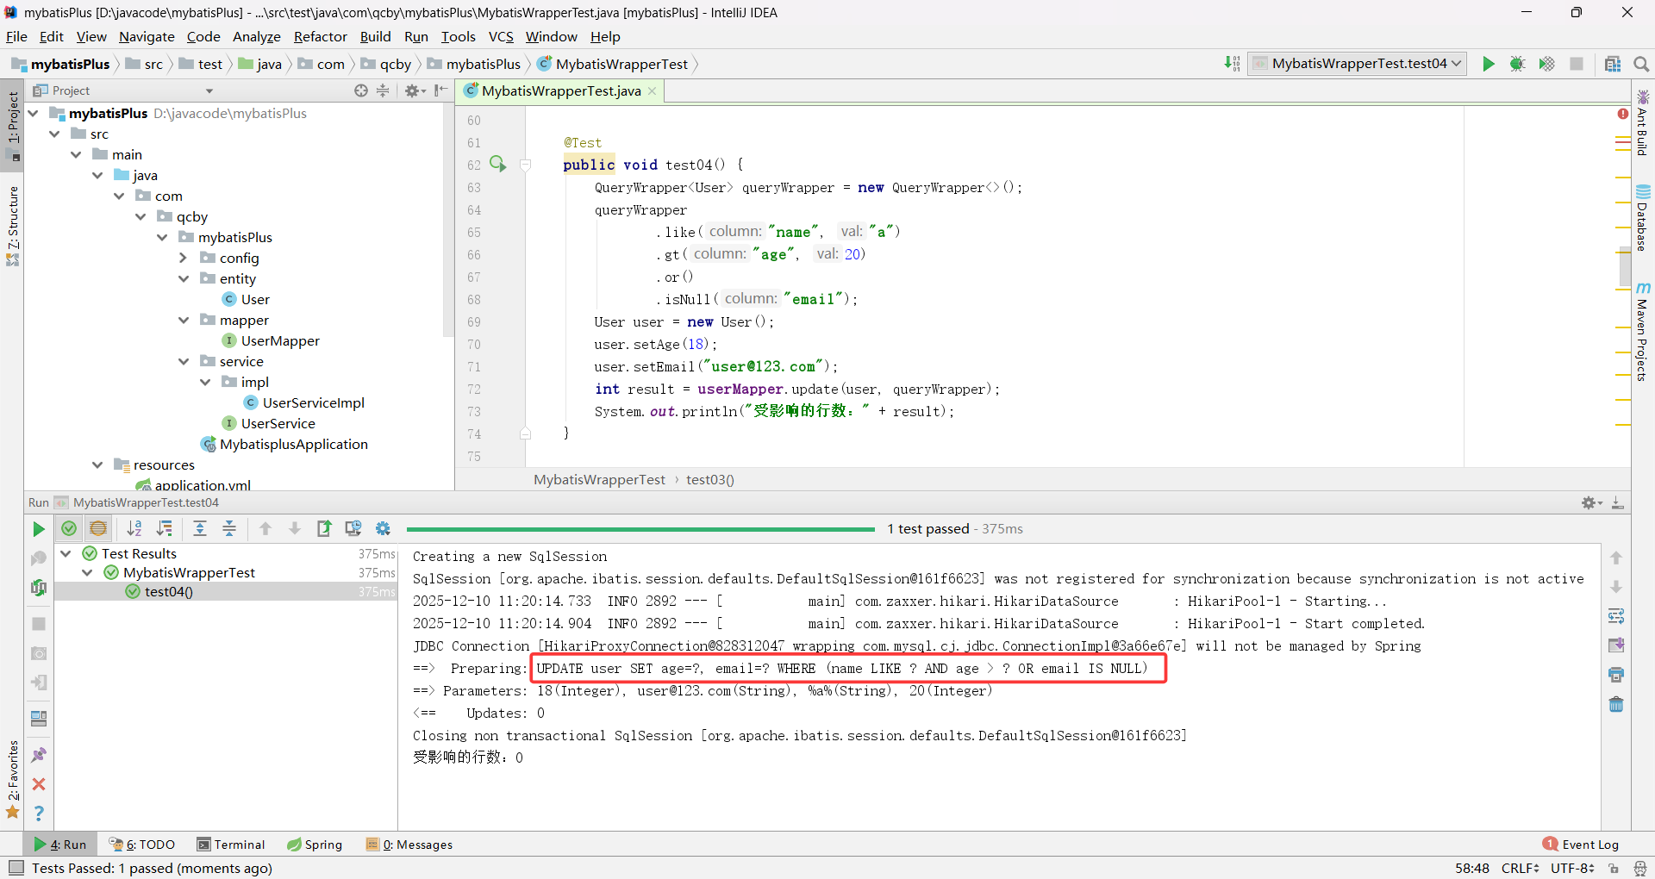Open the Event Log
Image resolution: width=1655 pixels, height=879 pixels.
click(1581, 845)
